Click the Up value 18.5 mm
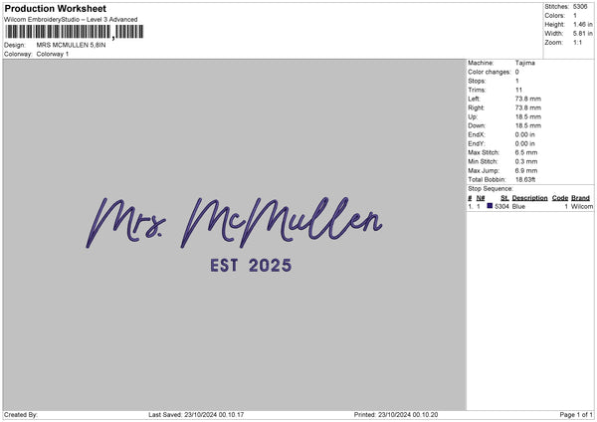The height and width of the screenshot is (422, 597). 527,116
